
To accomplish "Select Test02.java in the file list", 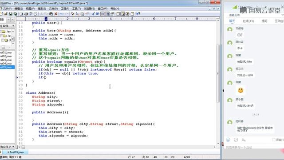I will tap(6, 56).
